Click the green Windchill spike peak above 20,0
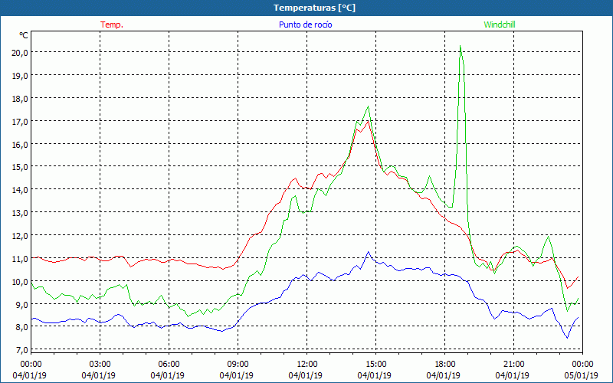 point(461,46)
